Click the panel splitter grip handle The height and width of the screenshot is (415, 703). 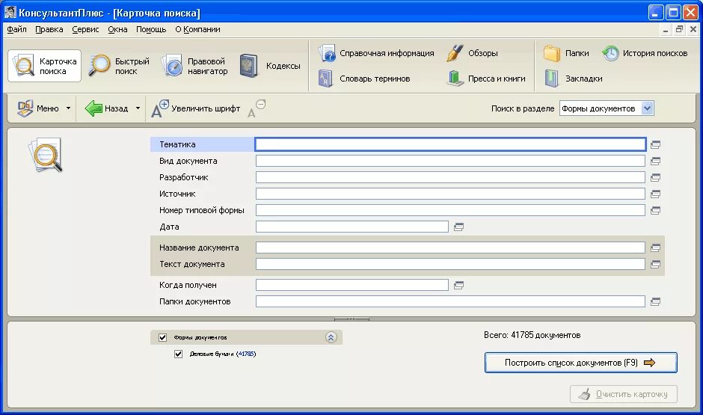(x=351, y=319)
